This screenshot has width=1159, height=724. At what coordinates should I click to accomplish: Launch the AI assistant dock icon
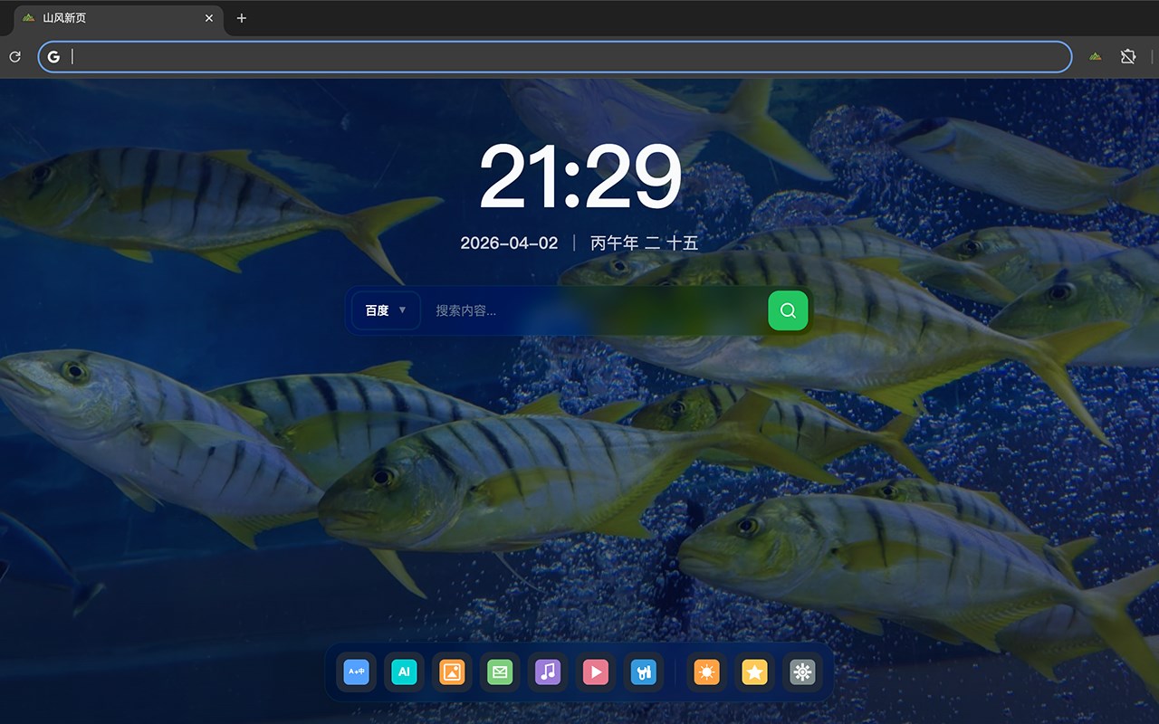[405, 672]
